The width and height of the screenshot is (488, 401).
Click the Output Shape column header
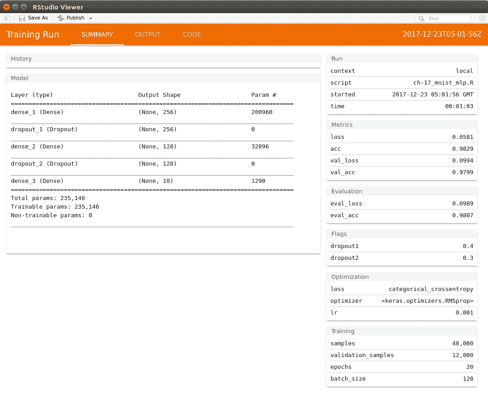[159, 95]
